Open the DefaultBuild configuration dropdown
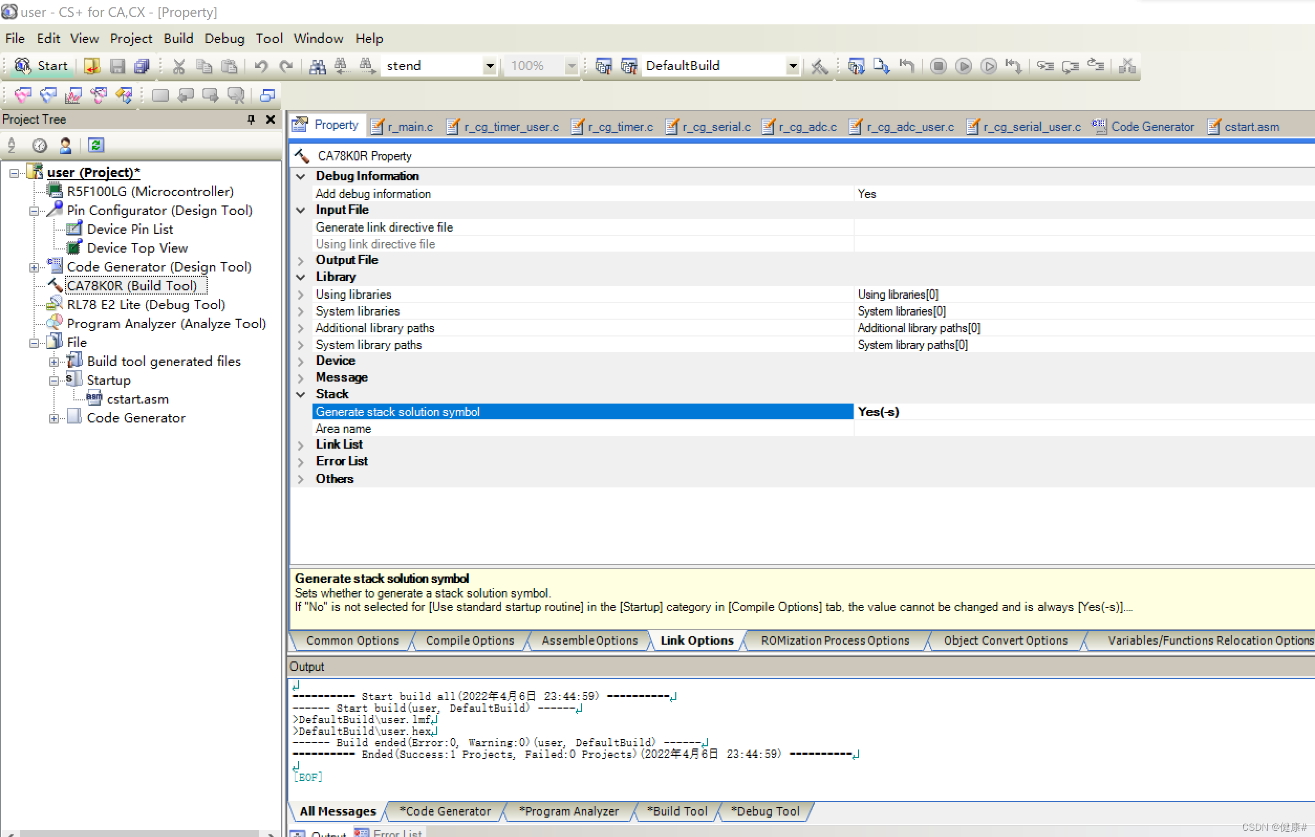The height and width of the screenshot is (837, 1315). [x=793, y=66]
